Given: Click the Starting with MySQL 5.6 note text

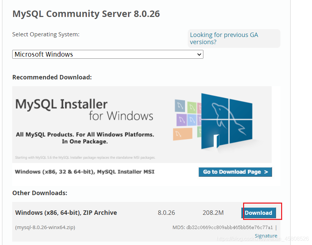Looking at the screenshot, I should coord(85,157).
